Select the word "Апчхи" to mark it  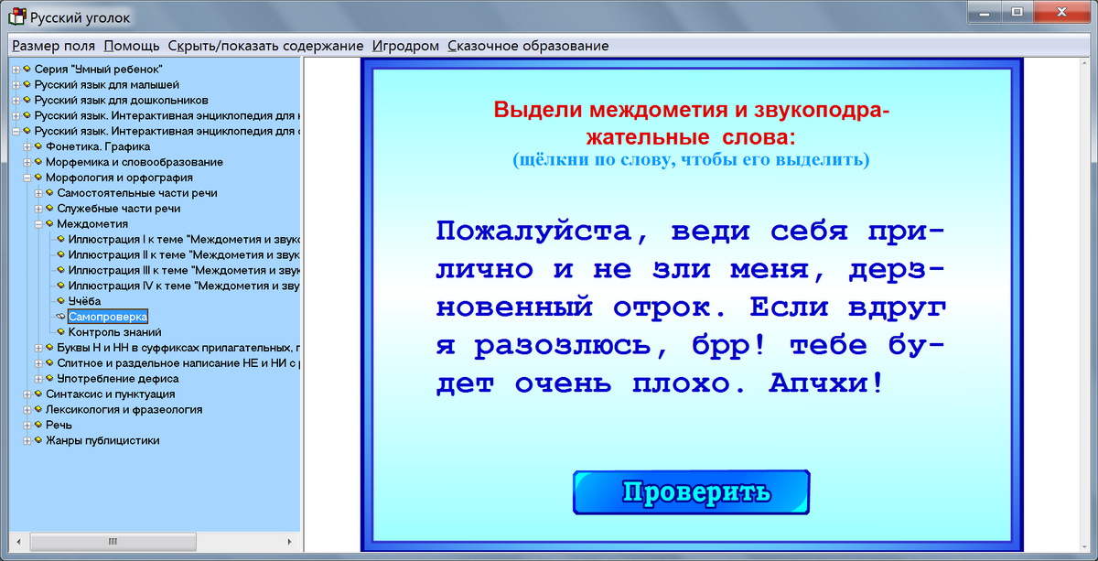[817, 383]
